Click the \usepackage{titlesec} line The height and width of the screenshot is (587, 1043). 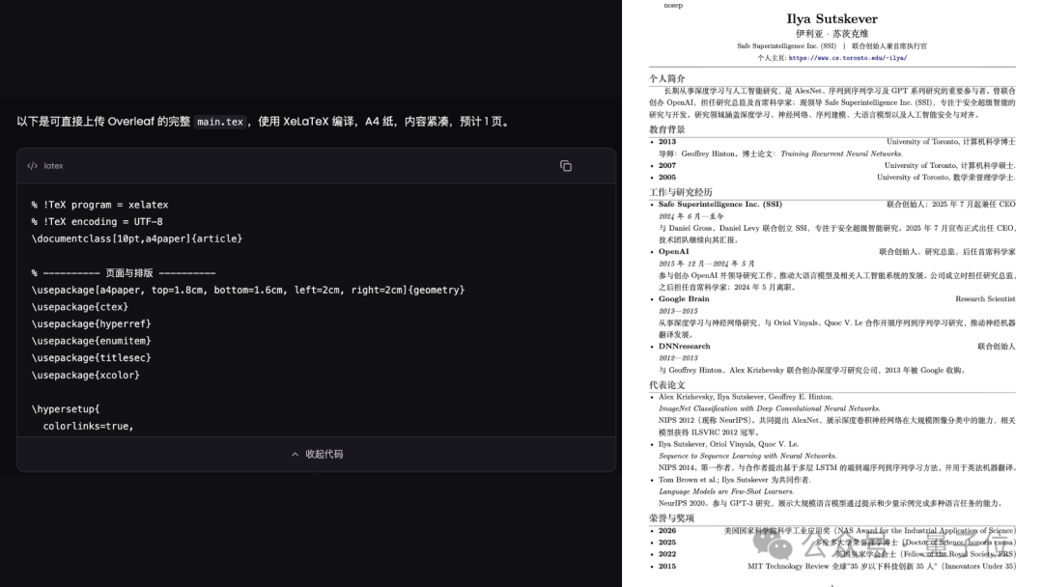pos(91,357)
